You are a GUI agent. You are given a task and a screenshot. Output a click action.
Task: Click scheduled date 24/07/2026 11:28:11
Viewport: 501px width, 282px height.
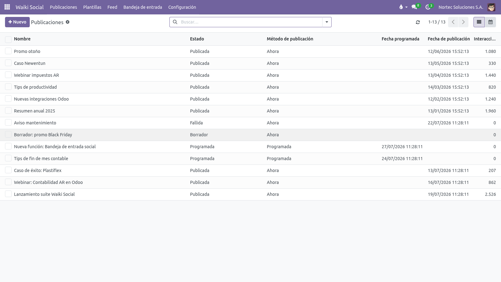click(402, 159)
